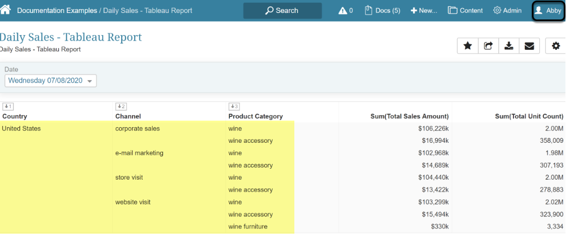
Task: Select the corporate sales channel cell
Action: coord(137,129)
